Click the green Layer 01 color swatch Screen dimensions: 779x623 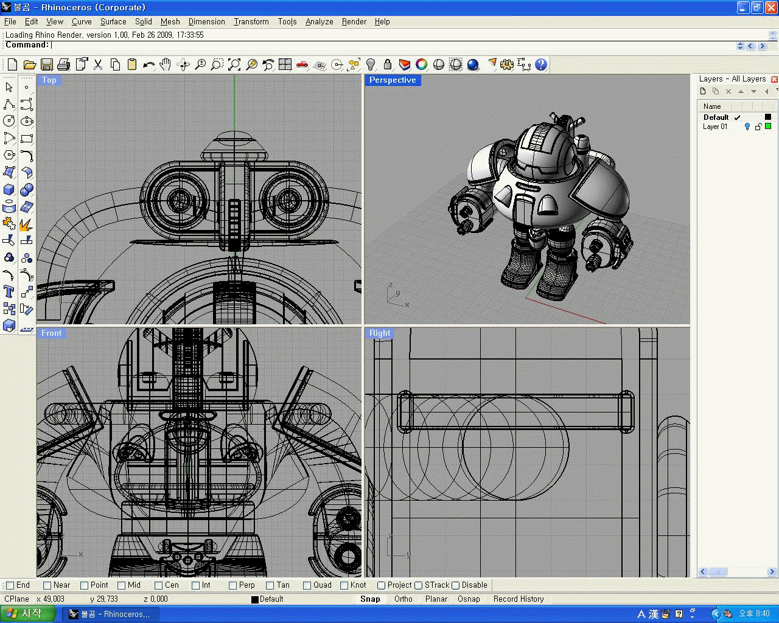[768, 127]
